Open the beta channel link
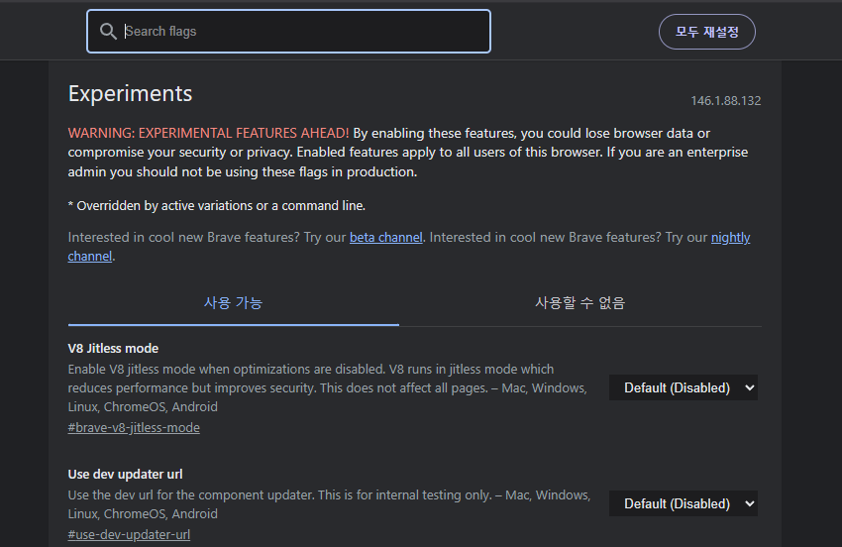 (x=385, y=238)
